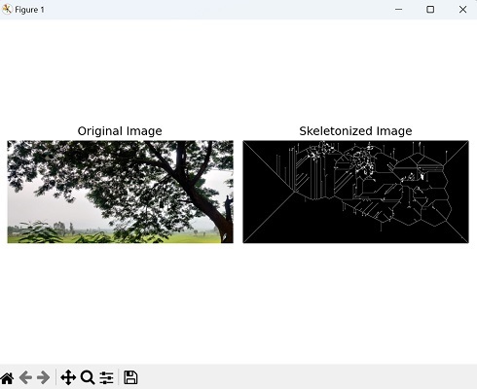Click the "Original Image" subplot title
The height and width of the screenshot is (389, 477).
point(120,131)
